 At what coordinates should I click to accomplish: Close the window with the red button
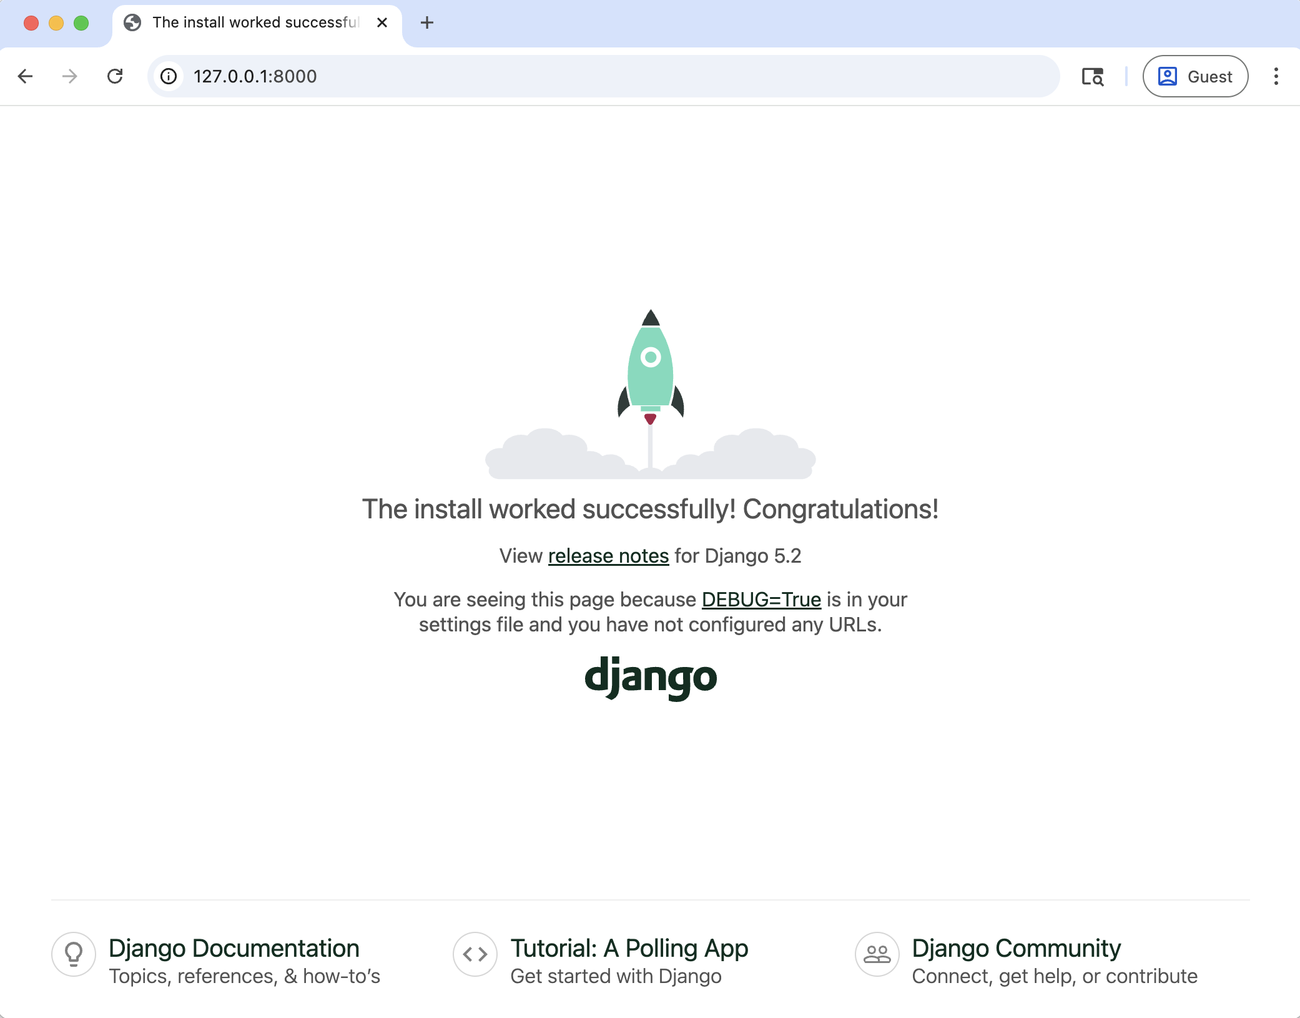[31, 23]
